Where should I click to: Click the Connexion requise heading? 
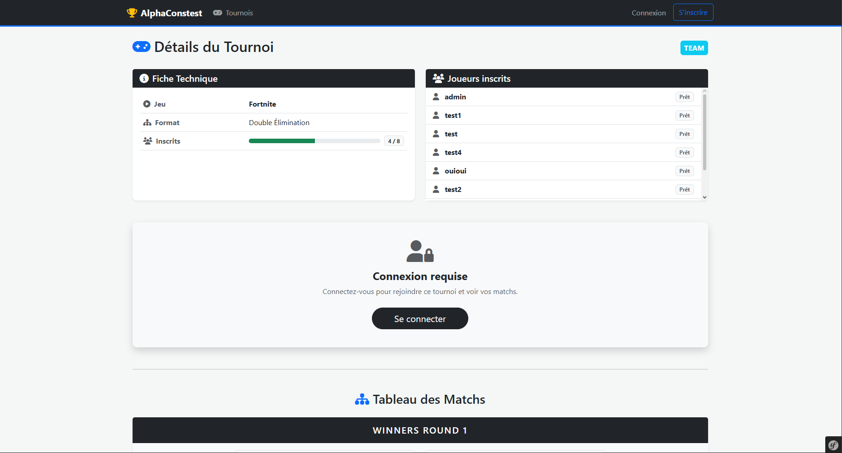tap(420, 276)
